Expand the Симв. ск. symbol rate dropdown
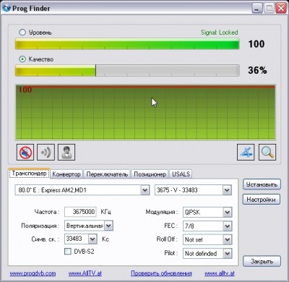 pyautogui.click(x=92, y=239)
